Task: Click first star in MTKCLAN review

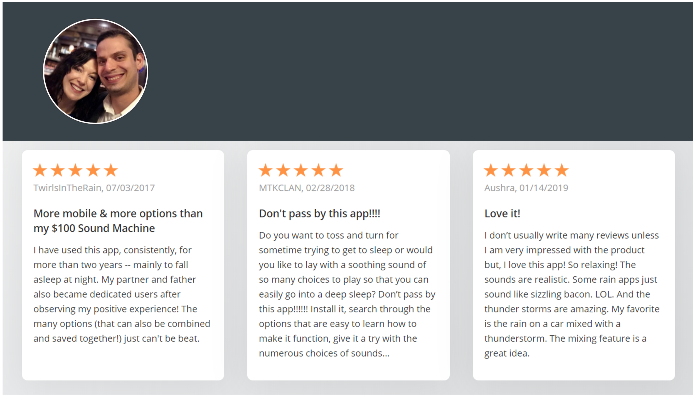Action: (266, 170)
